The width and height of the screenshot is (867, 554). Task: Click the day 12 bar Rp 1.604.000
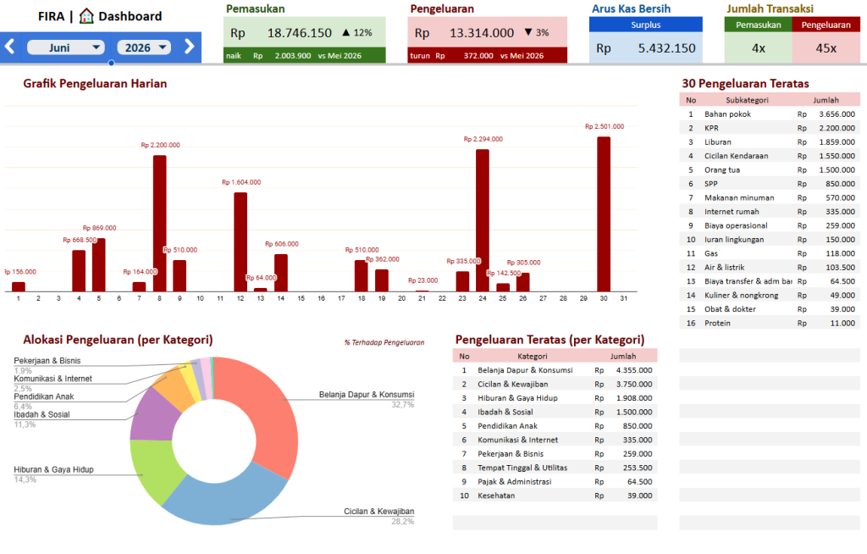pos(240,242)
